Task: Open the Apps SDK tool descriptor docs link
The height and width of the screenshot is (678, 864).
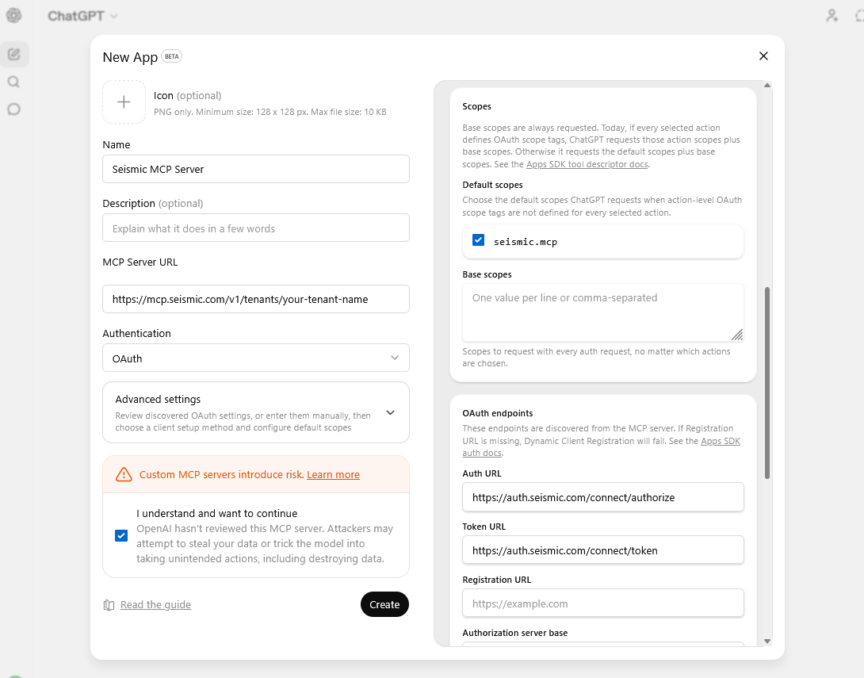Action: [x=587, y=164]
